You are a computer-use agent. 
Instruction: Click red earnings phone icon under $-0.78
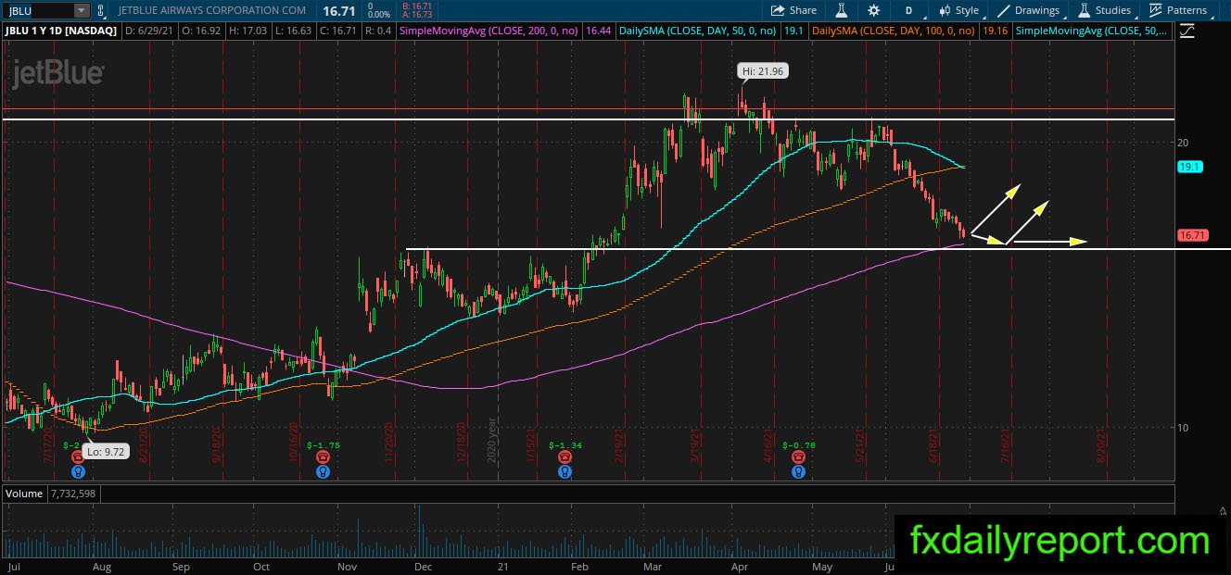click(797, 457)
